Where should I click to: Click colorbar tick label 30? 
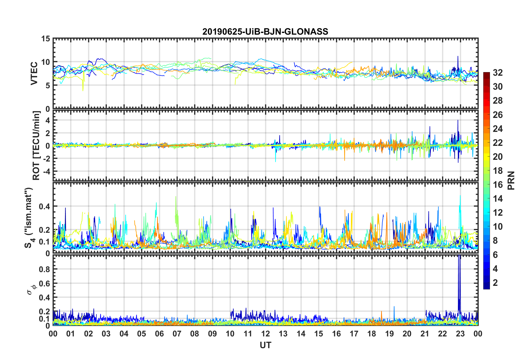click(498, 87)
